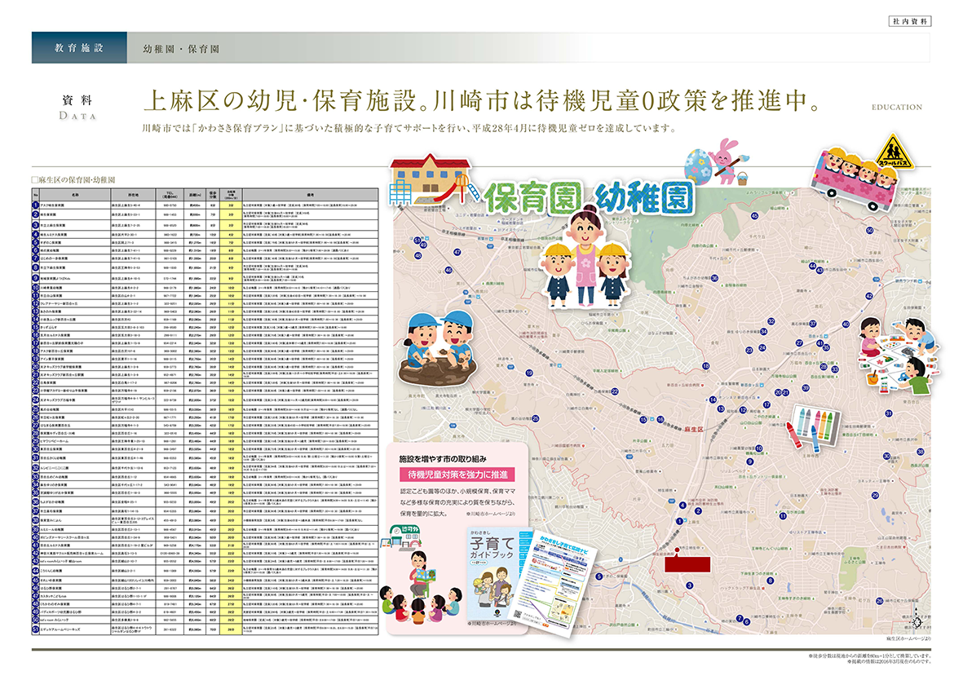Viewport: 963px width, 680px height.
Task: Select map marker number 8
Action: 770,581
